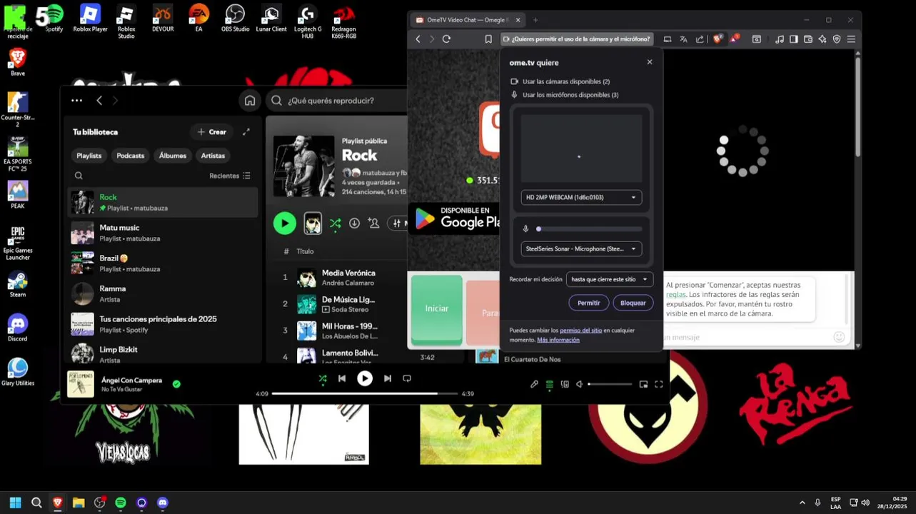Image resolution: width=916 pixels, height=514 pixels.
Task: Select Podcasts filter chip
Action: 131,156
